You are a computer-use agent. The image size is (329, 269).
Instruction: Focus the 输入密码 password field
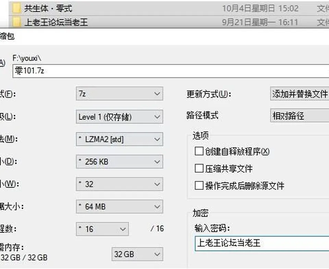262,243
